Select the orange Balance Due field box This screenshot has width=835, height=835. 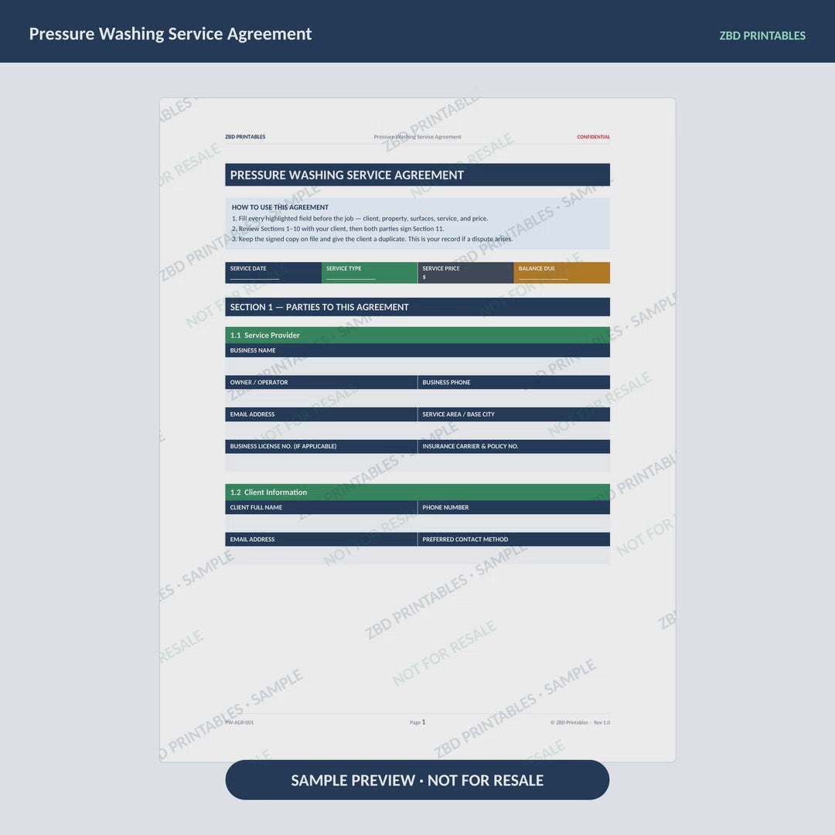click(x=562, y=273)
